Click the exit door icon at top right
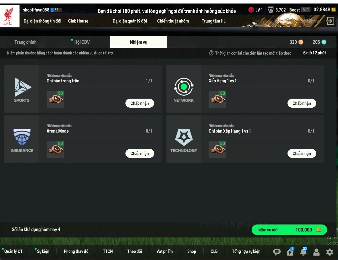 [330, 21]
